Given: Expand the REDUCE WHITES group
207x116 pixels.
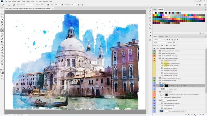Looking at the screenshot, I should [160, 68].
